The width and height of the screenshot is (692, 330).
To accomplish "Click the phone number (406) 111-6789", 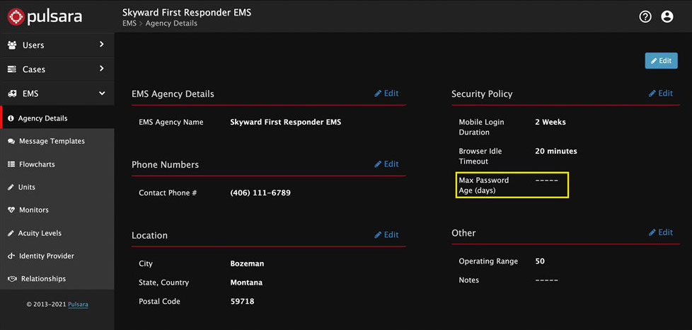I will coord(260,193).
